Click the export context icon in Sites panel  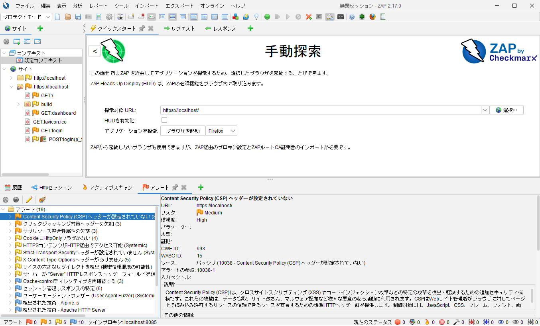(37, 41)
